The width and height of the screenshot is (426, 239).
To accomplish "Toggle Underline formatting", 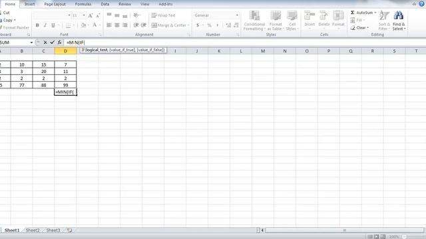I will pyautogui.click(x=53, y=25).
